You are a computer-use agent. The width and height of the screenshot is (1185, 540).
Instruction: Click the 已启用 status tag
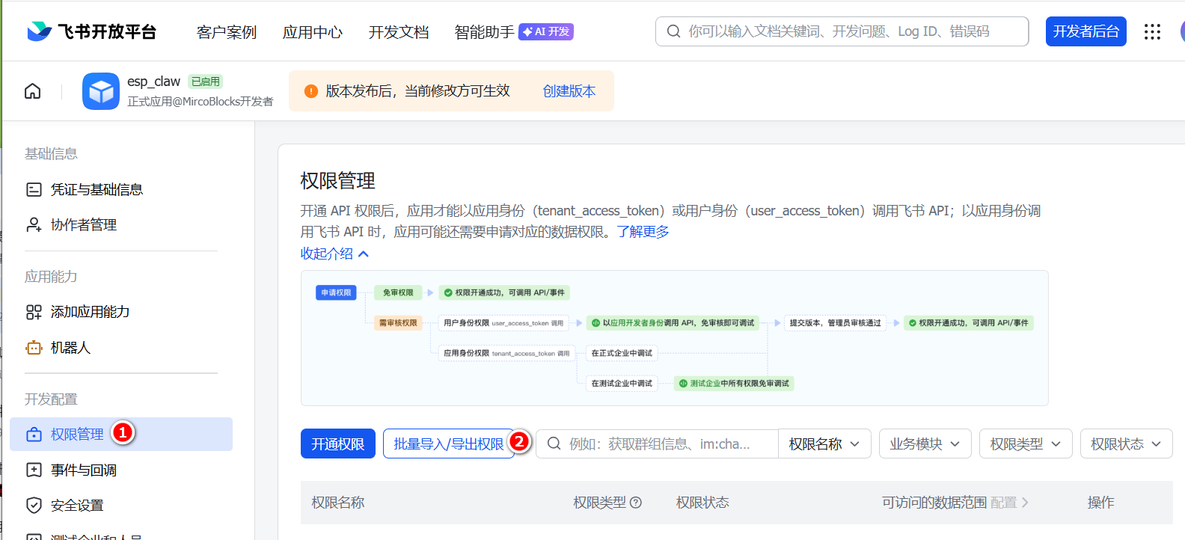pyautogui.click(x=206, y=82)
